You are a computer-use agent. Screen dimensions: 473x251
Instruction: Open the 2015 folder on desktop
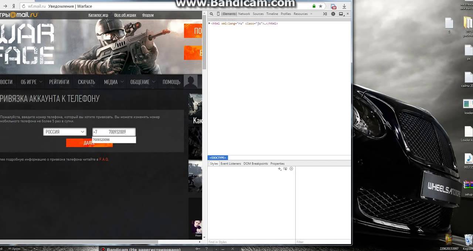tap(469, 27)
